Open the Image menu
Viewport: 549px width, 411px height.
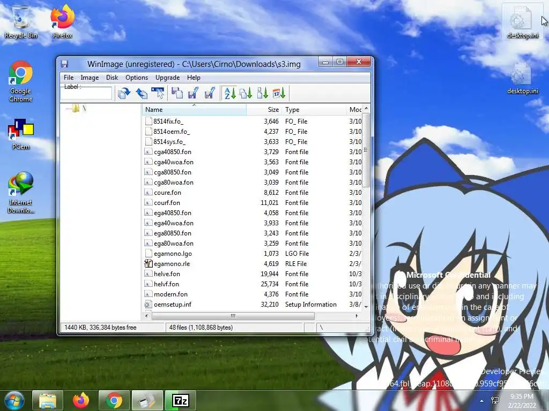point(90,78)
